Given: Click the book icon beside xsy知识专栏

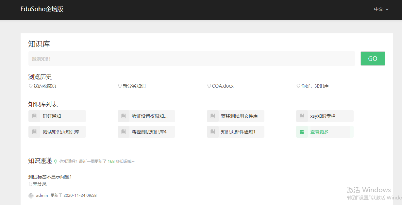Looking at the screenshot, I should [302, 116].
